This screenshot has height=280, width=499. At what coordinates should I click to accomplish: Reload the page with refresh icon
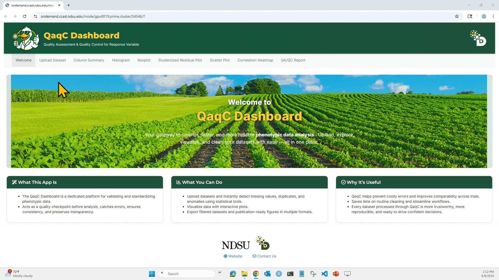tap(24, 16)
